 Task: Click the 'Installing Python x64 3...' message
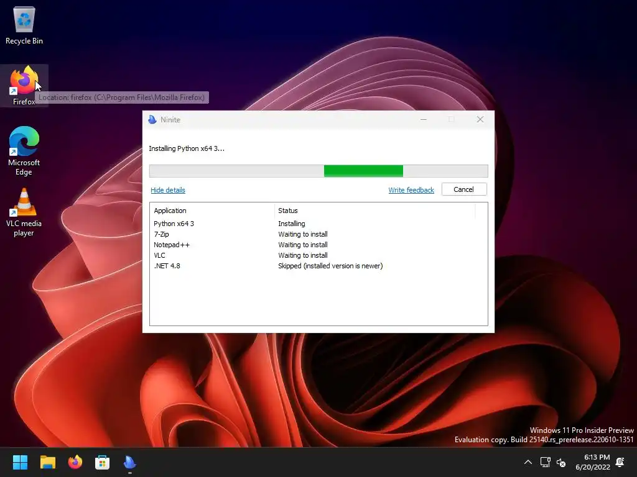point(187,148)
